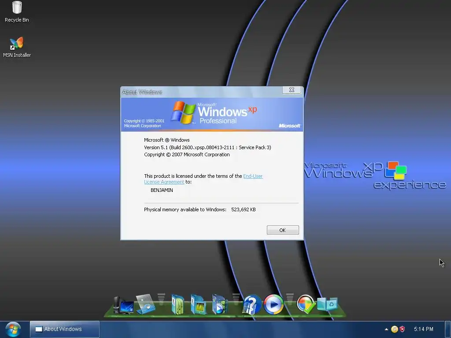Open Help and Support from the dock
Viewport: 451px width, 338px height.
(x=251, y=305)
